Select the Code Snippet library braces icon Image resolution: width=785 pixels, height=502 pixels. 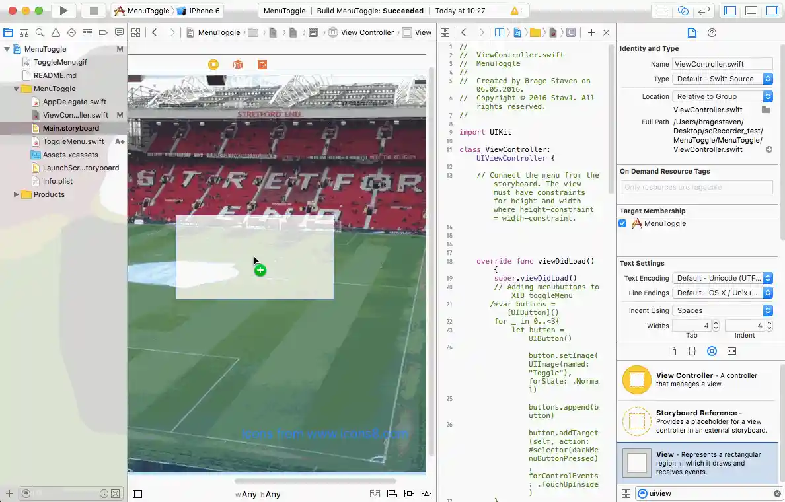[692, 351]
